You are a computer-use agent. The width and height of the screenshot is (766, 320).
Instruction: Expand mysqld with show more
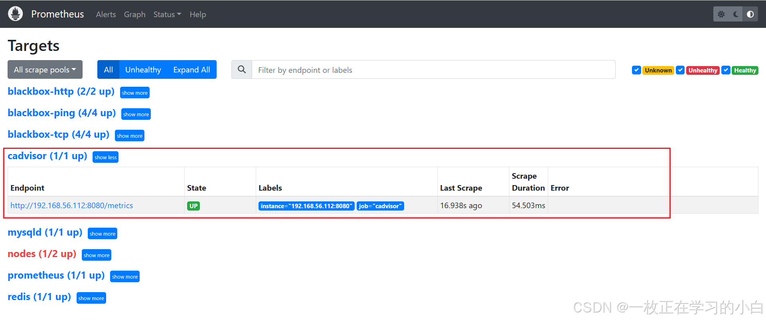tap(103, 234)
